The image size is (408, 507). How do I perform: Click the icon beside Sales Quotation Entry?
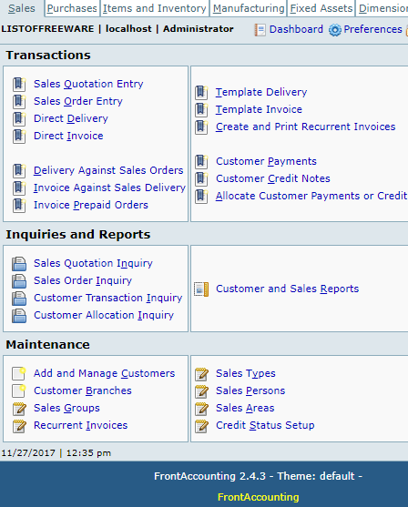point(19,84)
